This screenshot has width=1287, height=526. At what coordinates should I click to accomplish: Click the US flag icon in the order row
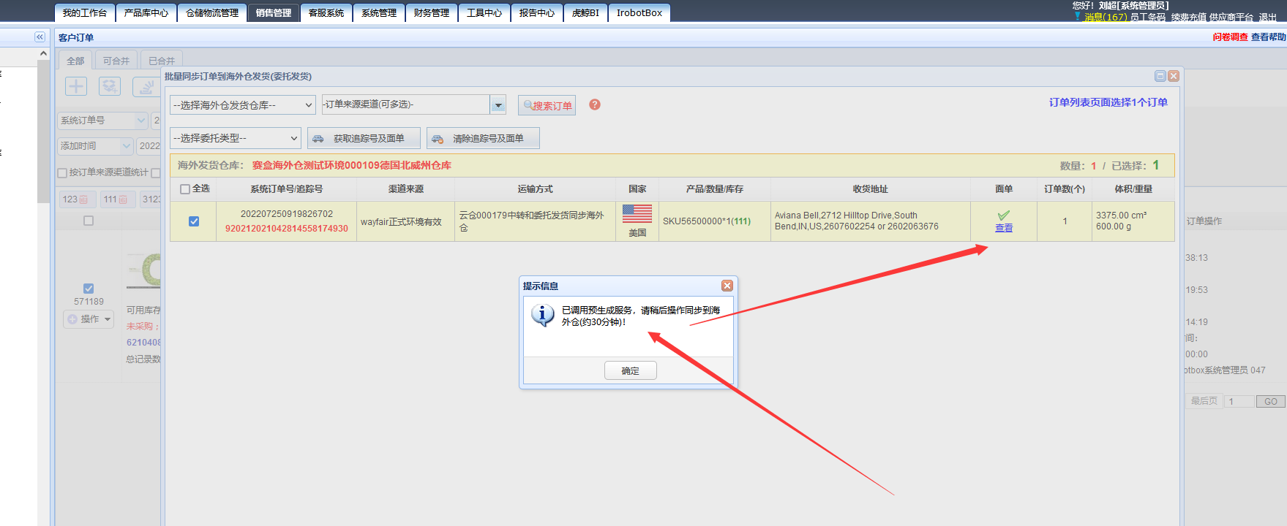[637, 213]
